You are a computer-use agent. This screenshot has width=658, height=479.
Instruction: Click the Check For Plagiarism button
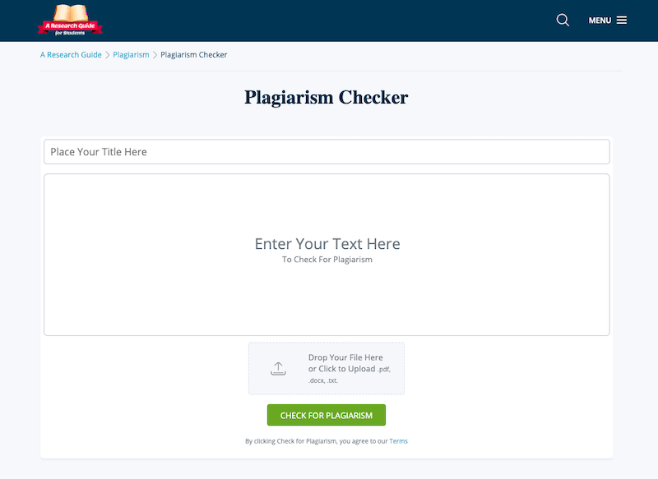327,415
